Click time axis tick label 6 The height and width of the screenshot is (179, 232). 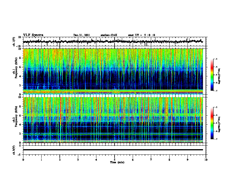[x=133, y=160]
